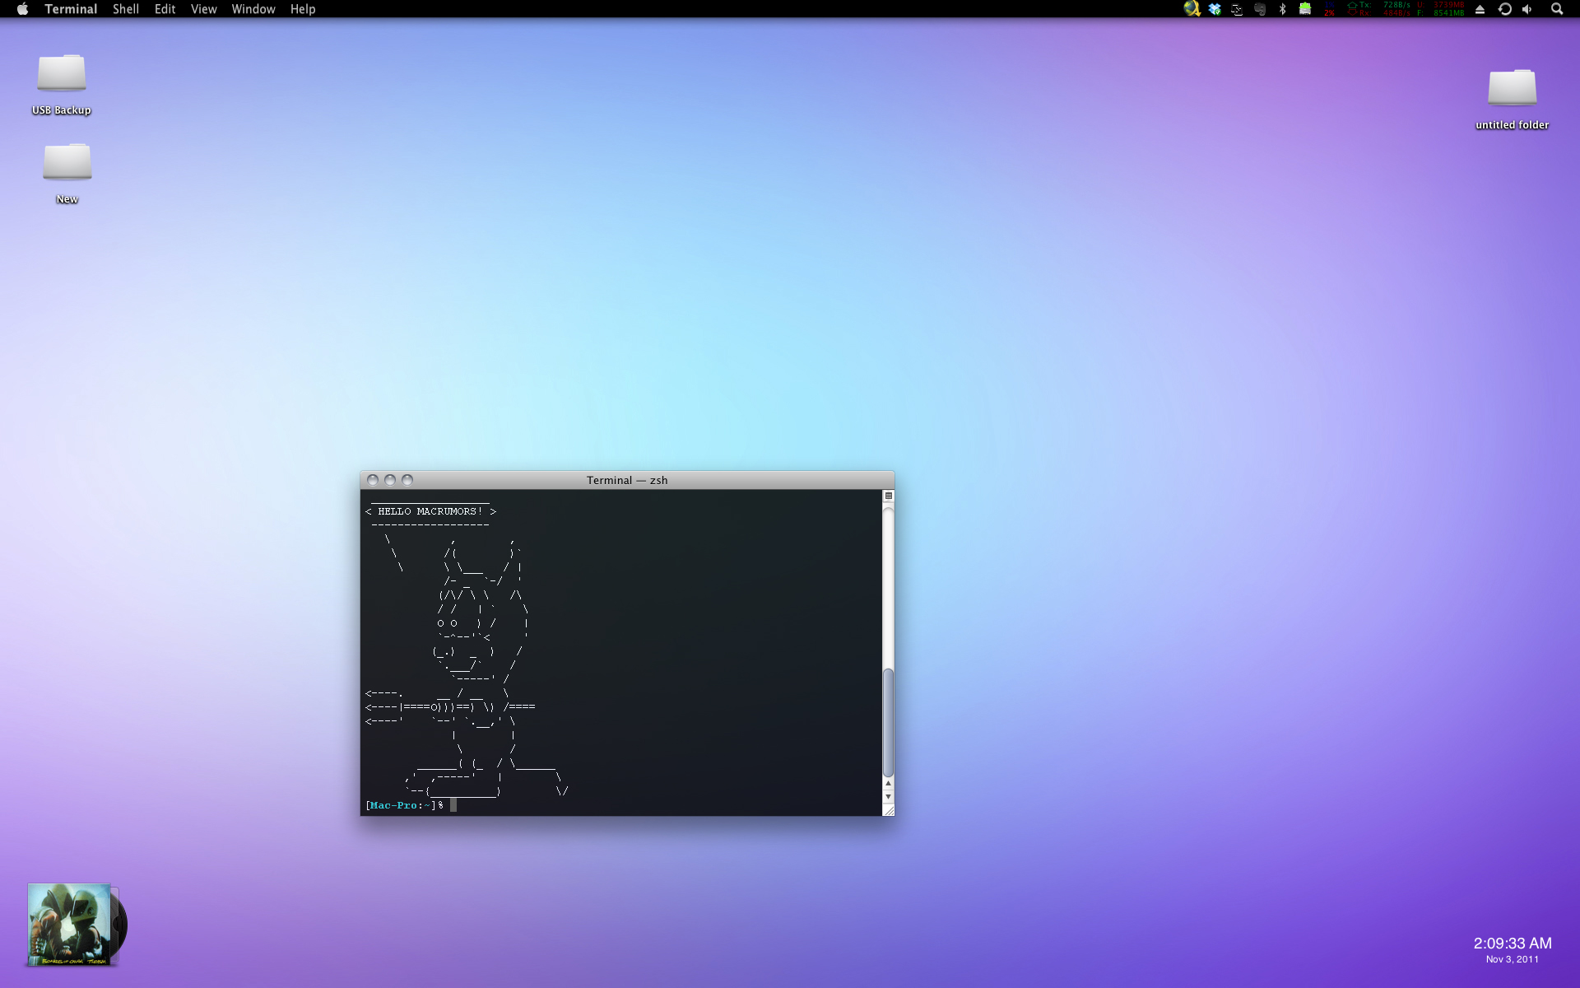
Task: Close the Terminal window
Action: 373,480
